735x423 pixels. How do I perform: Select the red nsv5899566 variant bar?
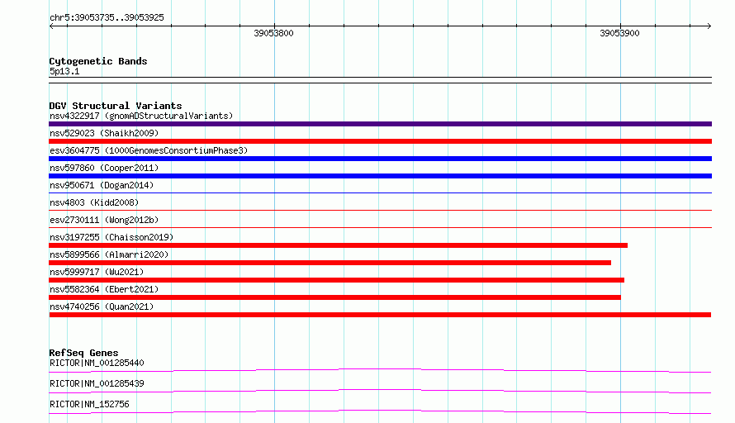(330, 263)
